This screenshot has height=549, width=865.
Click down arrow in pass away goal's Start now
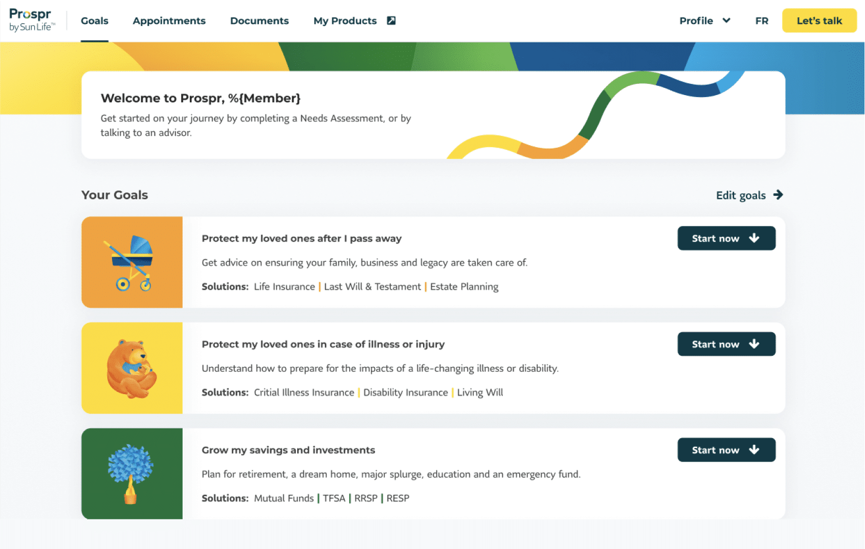(x=754, y=238)
